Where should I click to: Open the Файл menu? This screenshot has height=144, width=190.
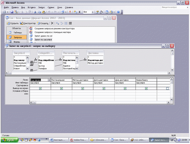6,7
